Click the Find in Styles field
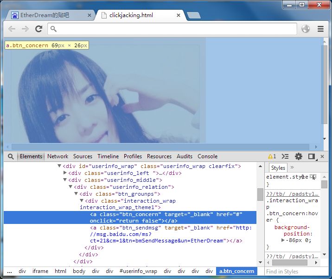 pos(296,272)
